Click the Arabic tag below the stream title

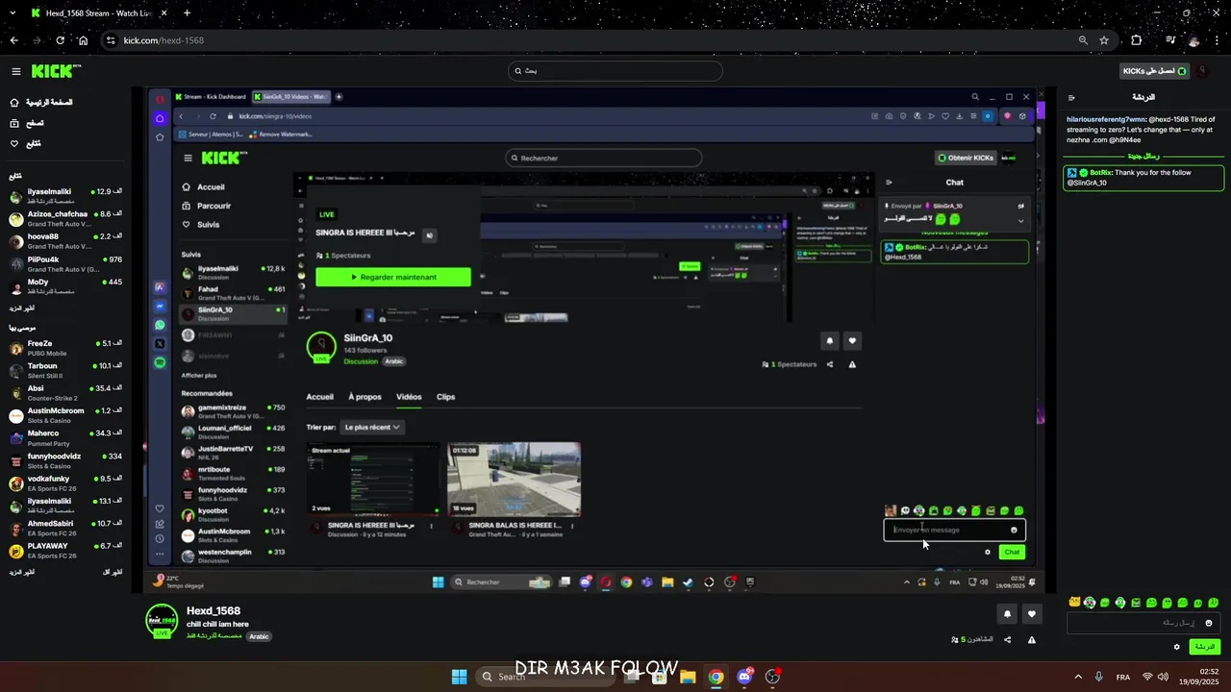point(259,636)
